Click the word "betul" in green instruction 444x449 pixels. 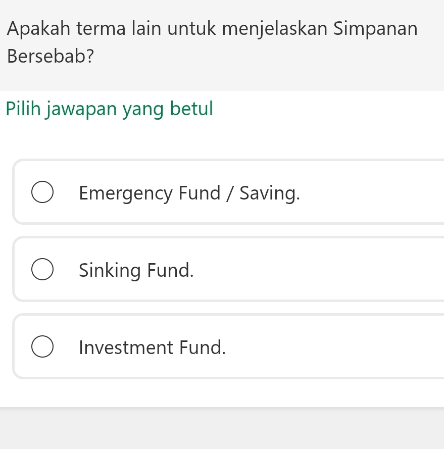click(x=192, y=109)
